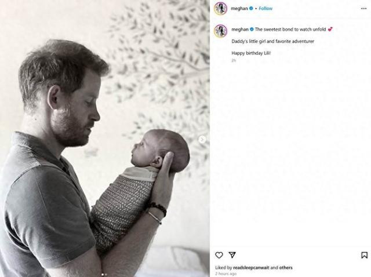
Task: Open profile picture in the post header
Action: (x=220, y=9)
